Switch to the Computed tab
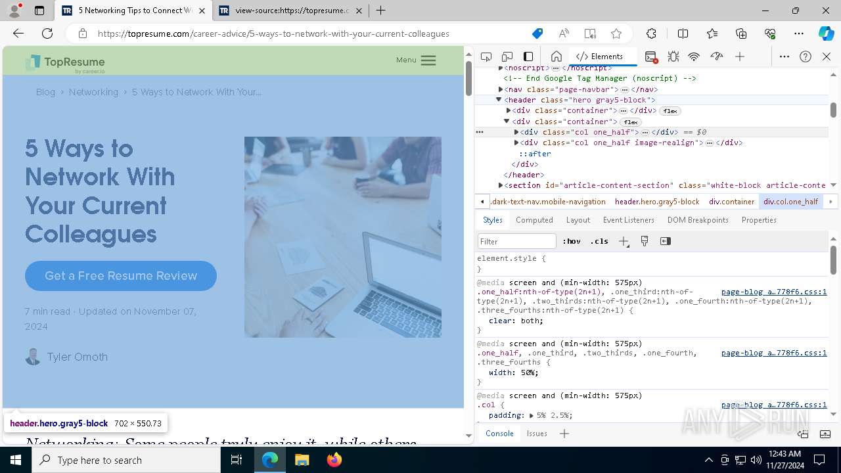The image size is (841, 473). (x=534, y=220)
